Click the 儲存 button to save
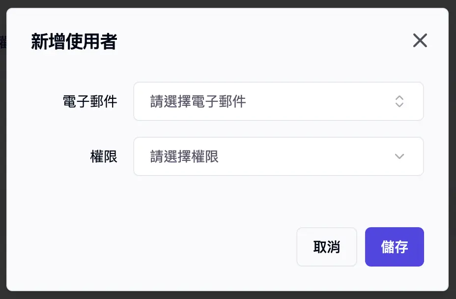 point(394,247)
